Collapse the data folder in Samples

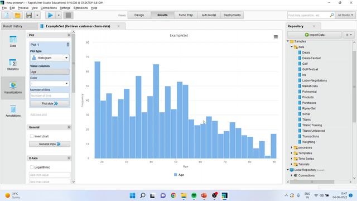pos(292,47)
